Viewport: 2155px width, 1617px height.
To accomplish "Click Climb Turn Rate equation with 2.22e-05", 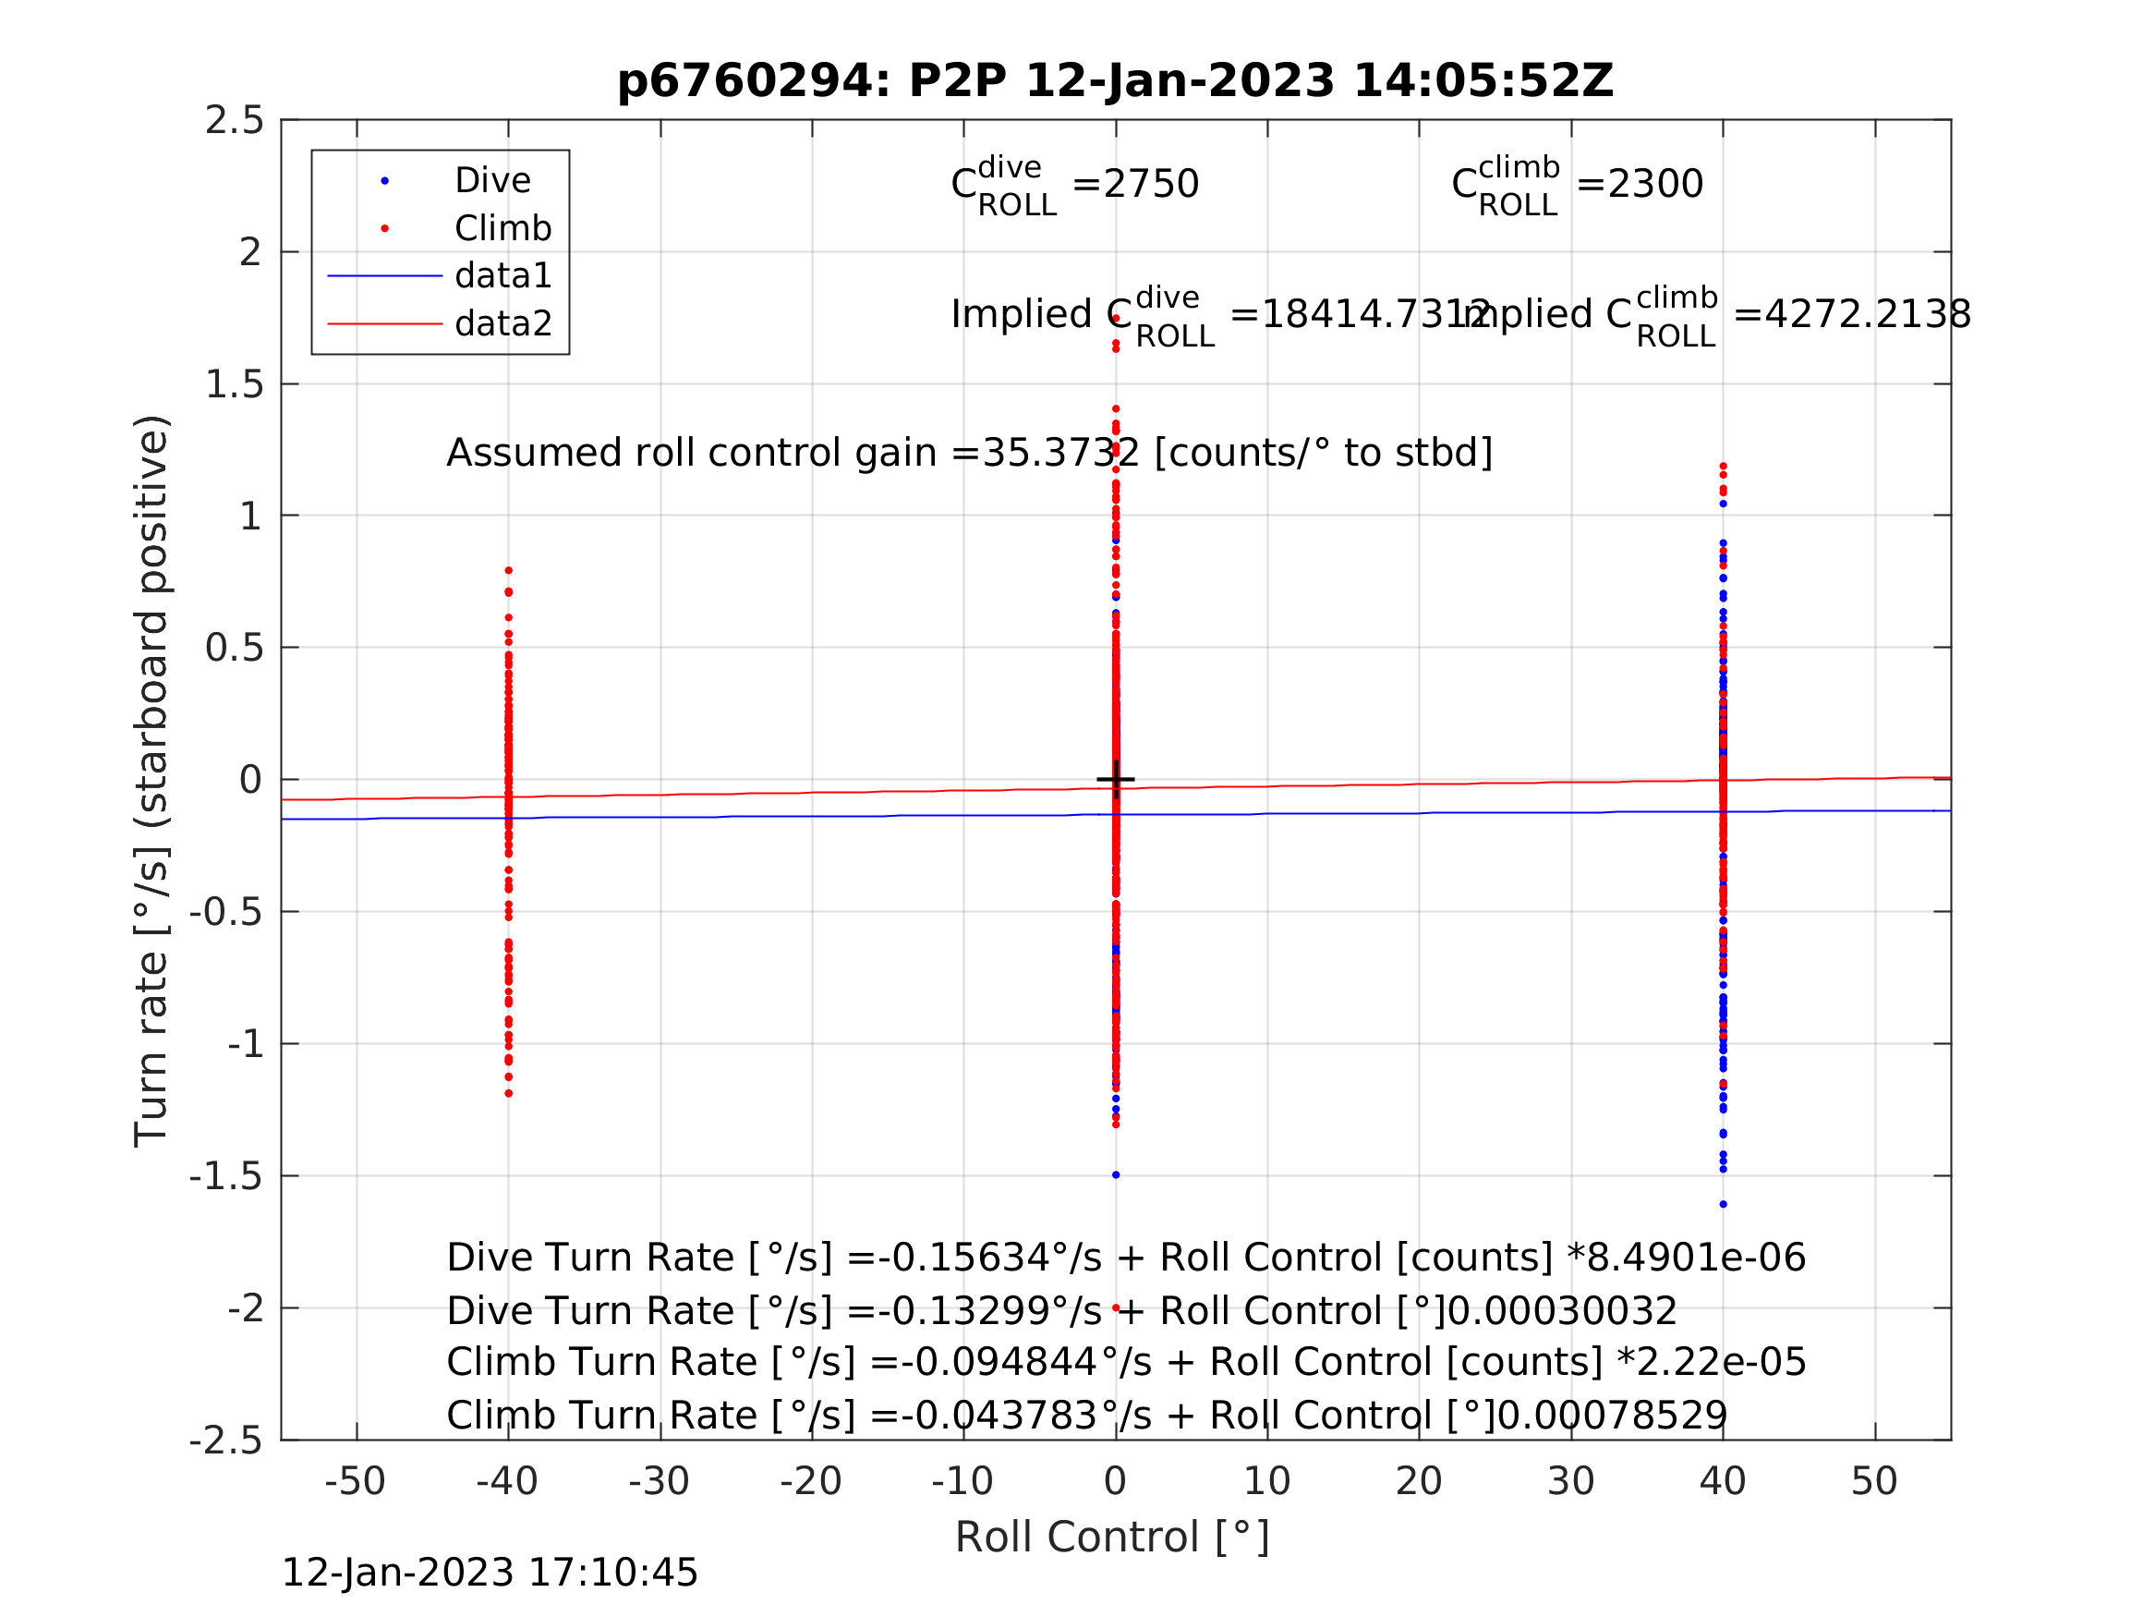I will pos(1126,1362).
